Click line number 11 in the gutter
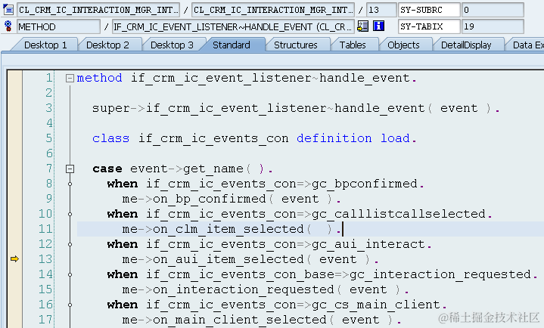 45,229
